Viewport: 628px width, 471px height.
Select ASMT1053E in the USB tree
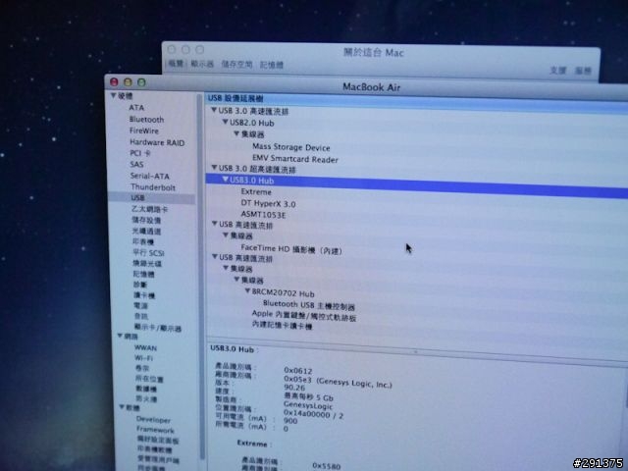click(x=264, y=215)
